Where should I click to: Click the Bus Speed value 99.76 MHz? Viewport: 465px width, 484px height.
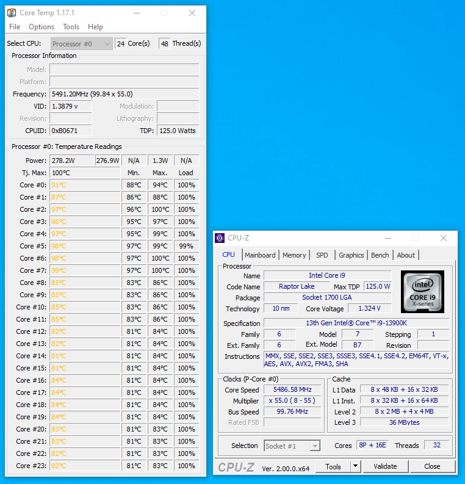point(292,411)
